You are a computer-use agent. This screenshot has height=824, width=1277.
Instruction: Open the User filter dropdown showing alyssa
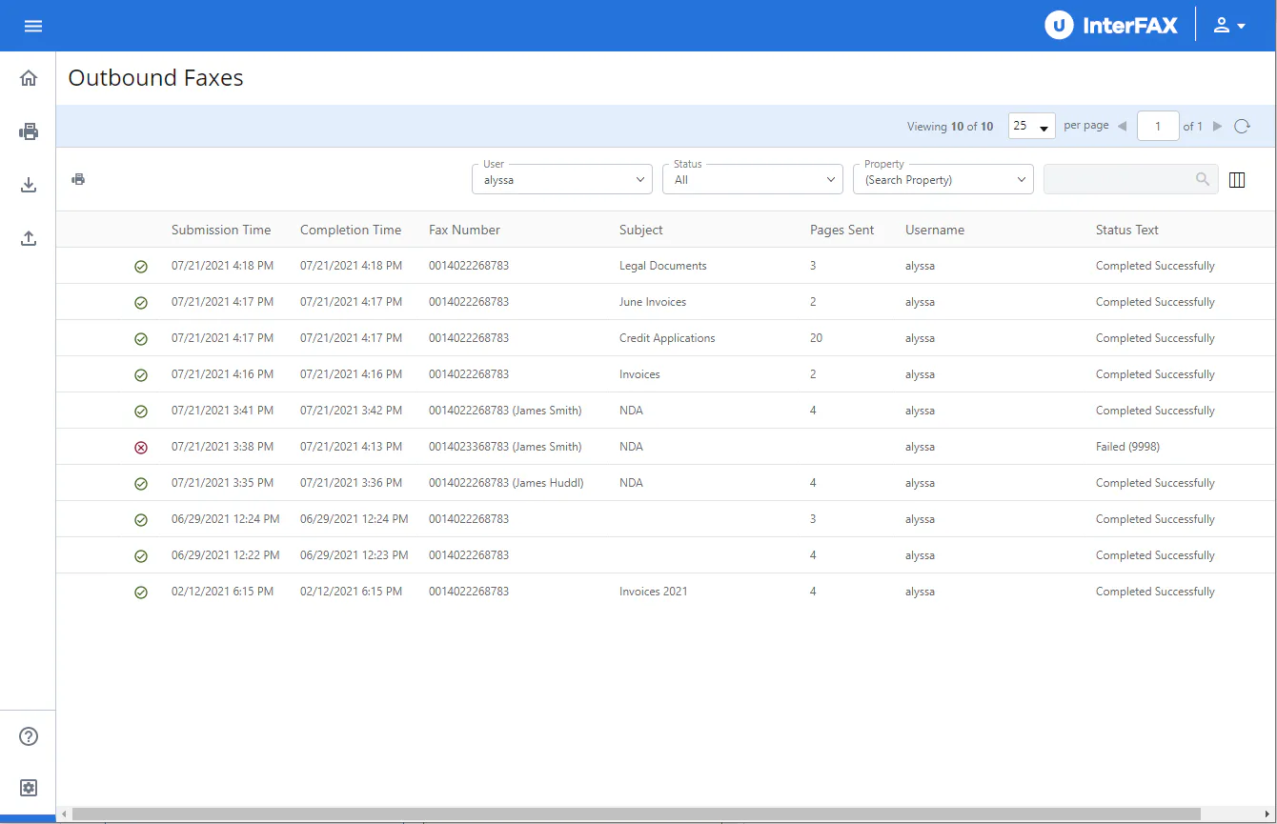(562, 179)
